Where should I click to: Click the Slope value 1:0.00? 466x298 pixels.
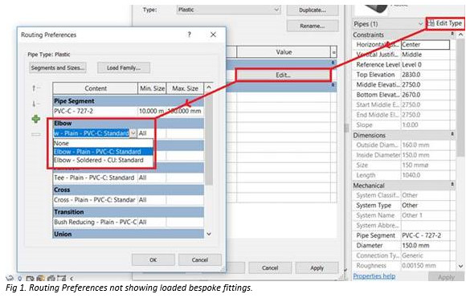pos(425,125)
